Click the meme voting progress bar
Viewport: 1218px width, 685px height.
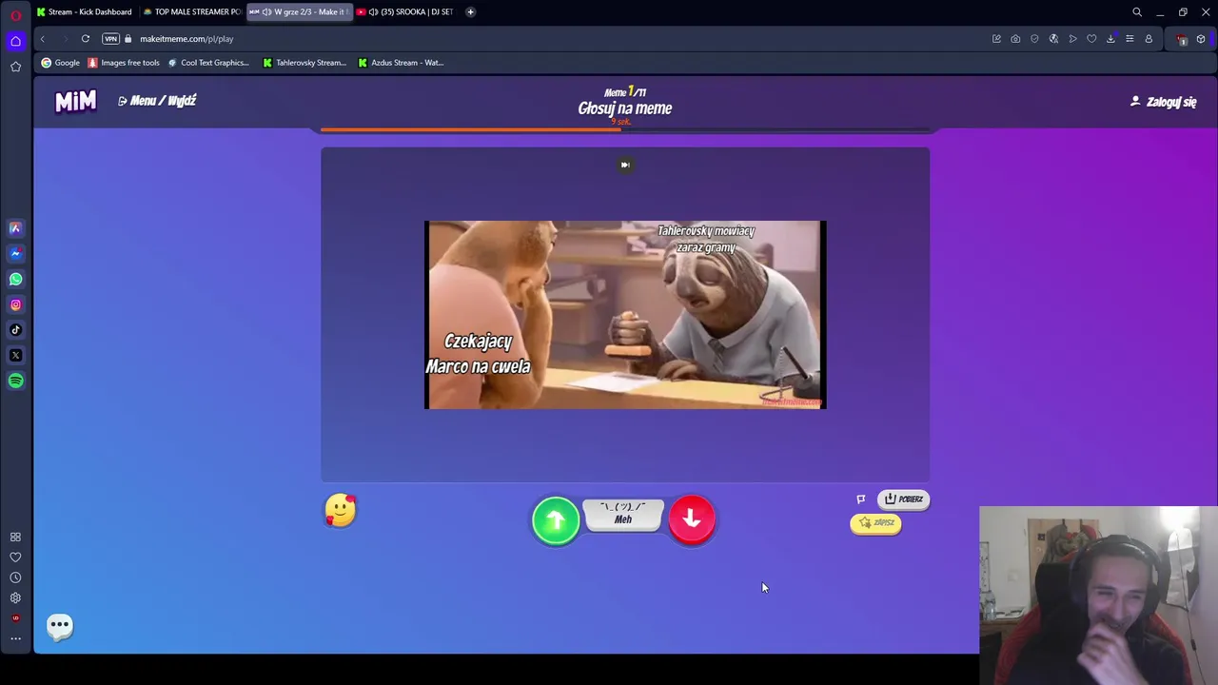tap(625, 129)
